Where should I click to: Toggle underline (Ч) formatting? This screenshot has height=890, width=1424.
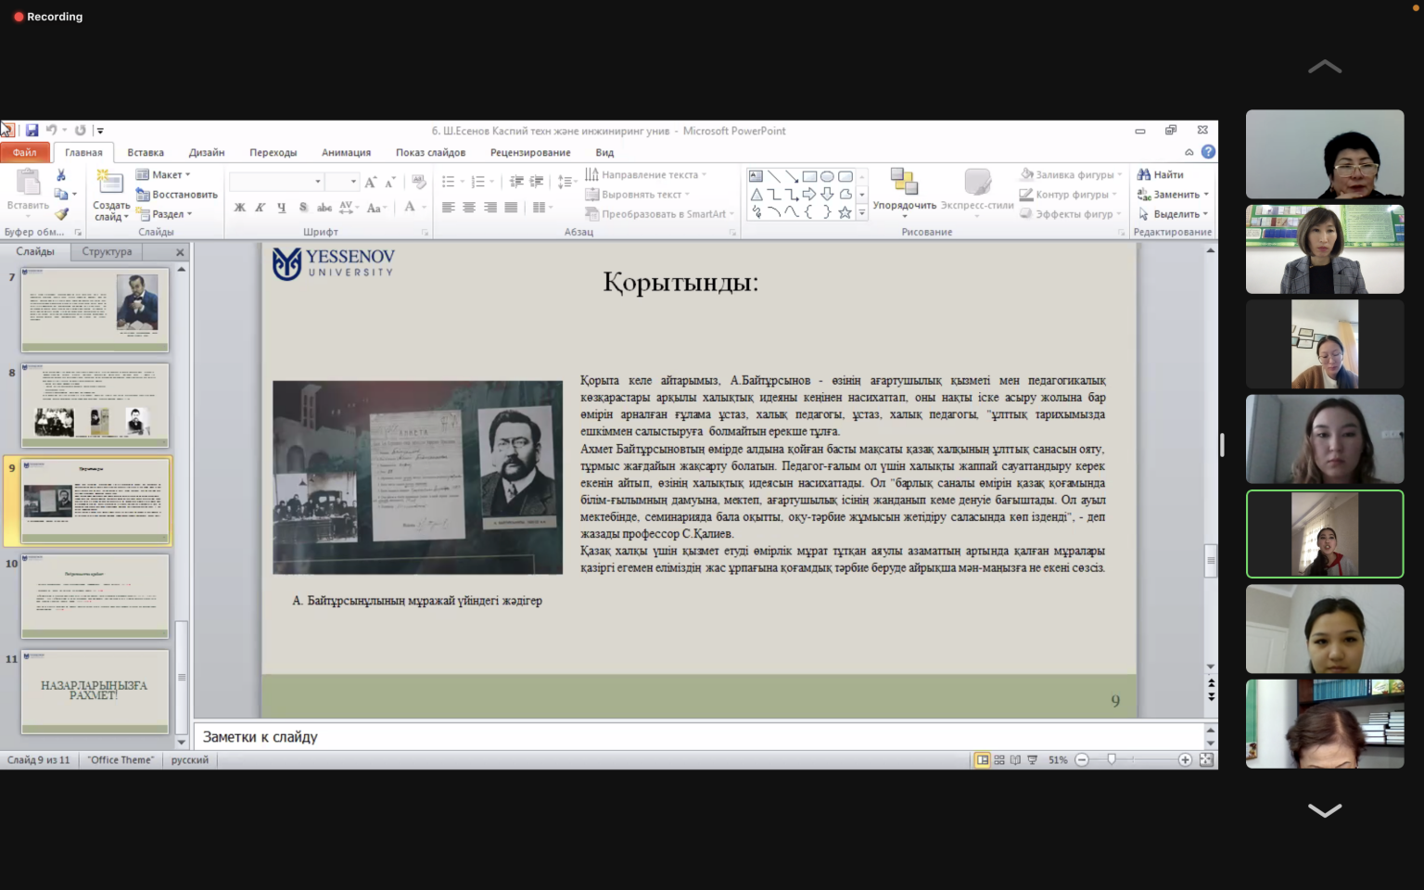tap(281, 208)
